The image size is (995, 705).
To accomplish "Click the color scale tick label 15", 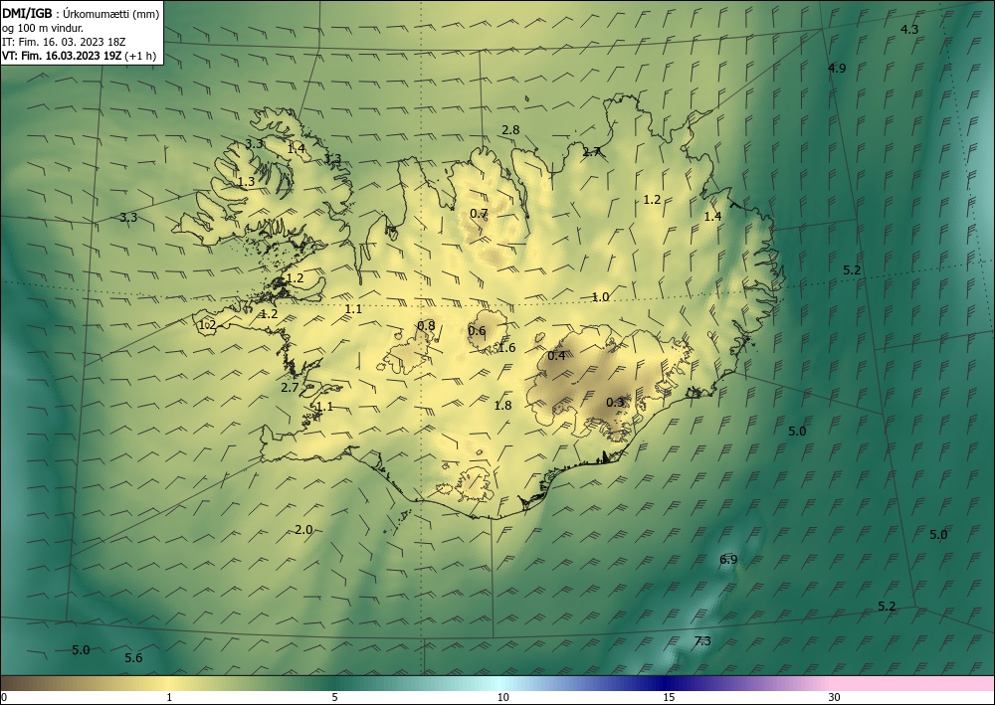I will 669,697.
